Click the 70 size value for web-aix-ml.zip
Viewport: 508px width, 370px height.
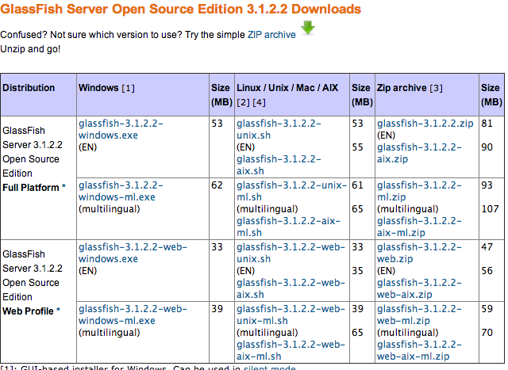pos(487,333)
